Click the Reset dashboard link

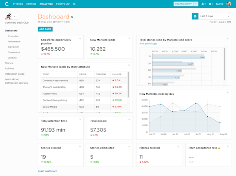(47, 171)
